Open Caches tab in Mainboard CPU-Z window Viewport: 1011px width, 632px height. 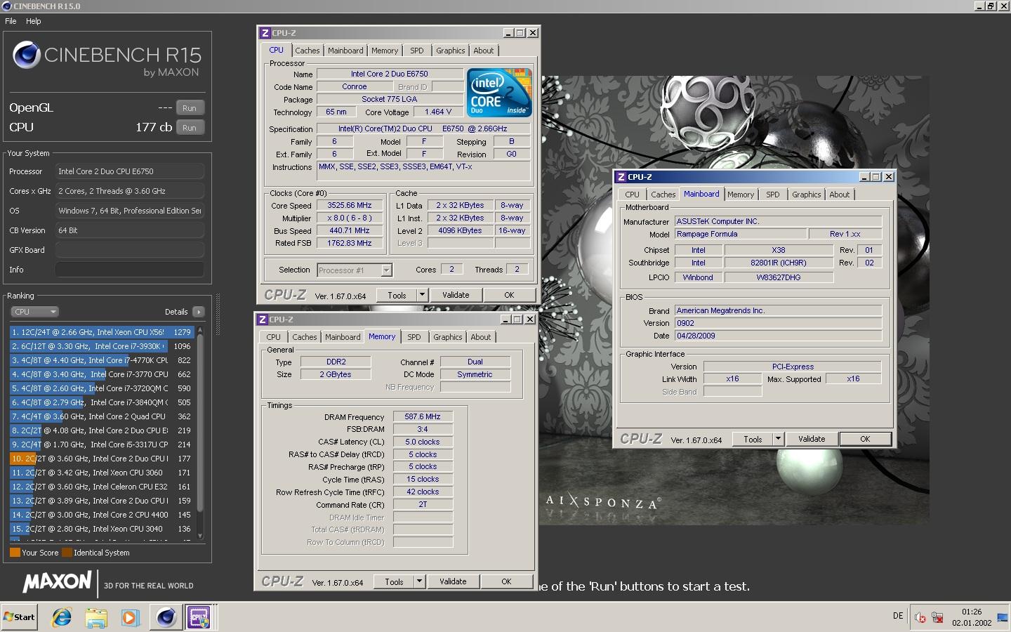coord(663,195)
